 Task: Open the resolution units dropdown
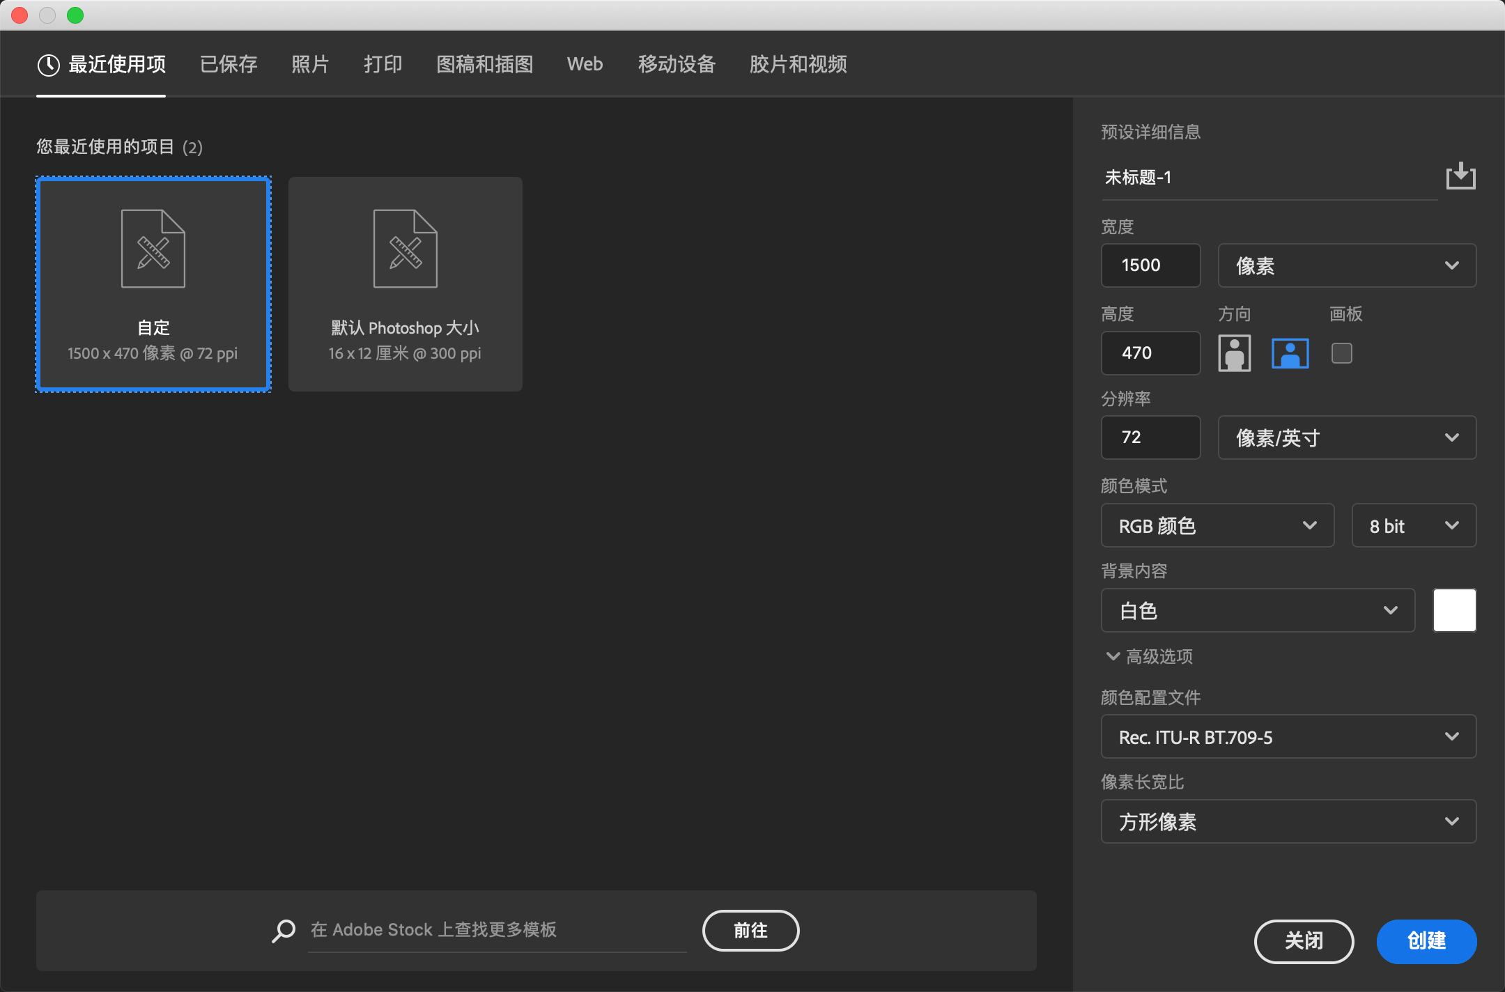point(1346,437)
